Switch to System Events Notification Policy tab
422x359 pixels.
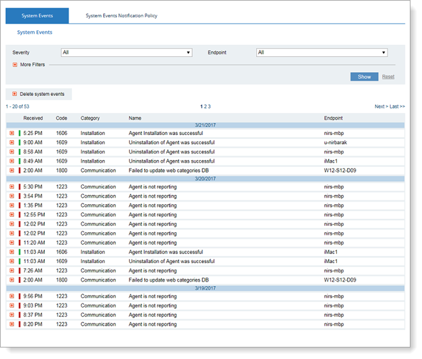[x=121, y=16]
